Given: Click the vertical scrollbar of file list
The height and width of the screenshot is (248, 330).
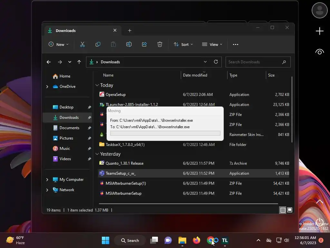Looking at the screenshot, I should tap(292, 110).
